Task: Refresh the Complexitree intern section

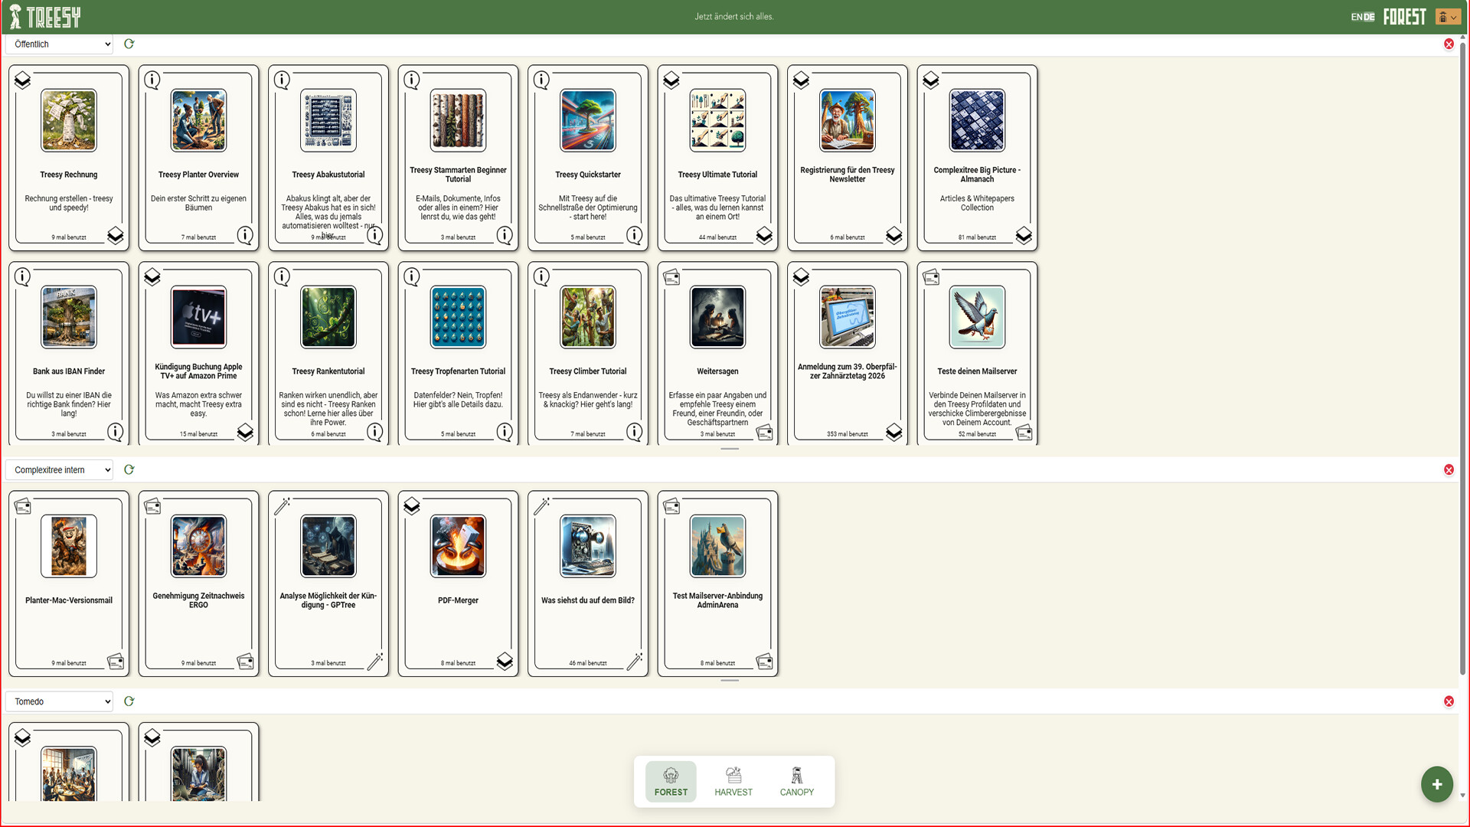Action: pos(129,469)
